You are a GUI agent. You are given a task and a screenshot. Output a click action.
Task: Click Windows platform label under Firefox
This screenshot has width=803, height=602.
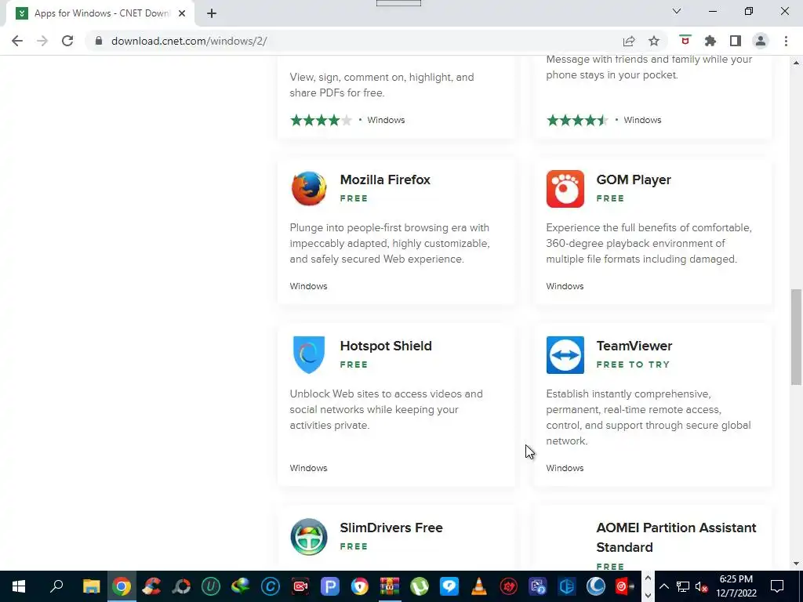click(x=308, y=286)
